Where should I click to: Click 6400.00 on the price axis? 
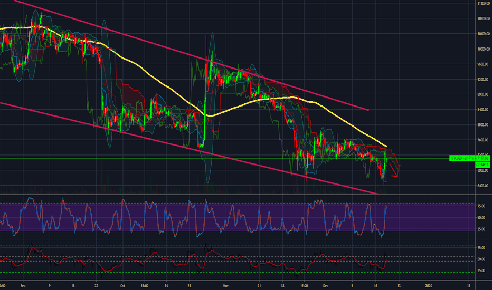pos(483,186)
